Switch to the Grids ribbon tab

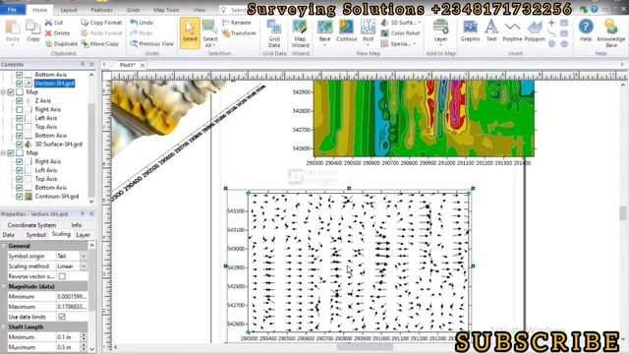134,10
